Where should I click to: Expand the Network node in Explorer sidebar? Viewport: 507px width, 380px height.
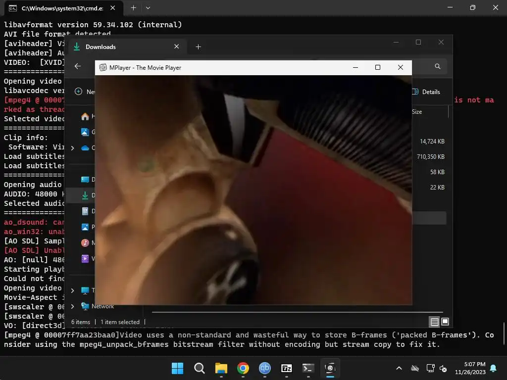coord(72,306)
